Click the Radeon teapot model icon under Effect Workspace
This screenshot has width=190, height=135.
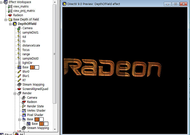10,15
